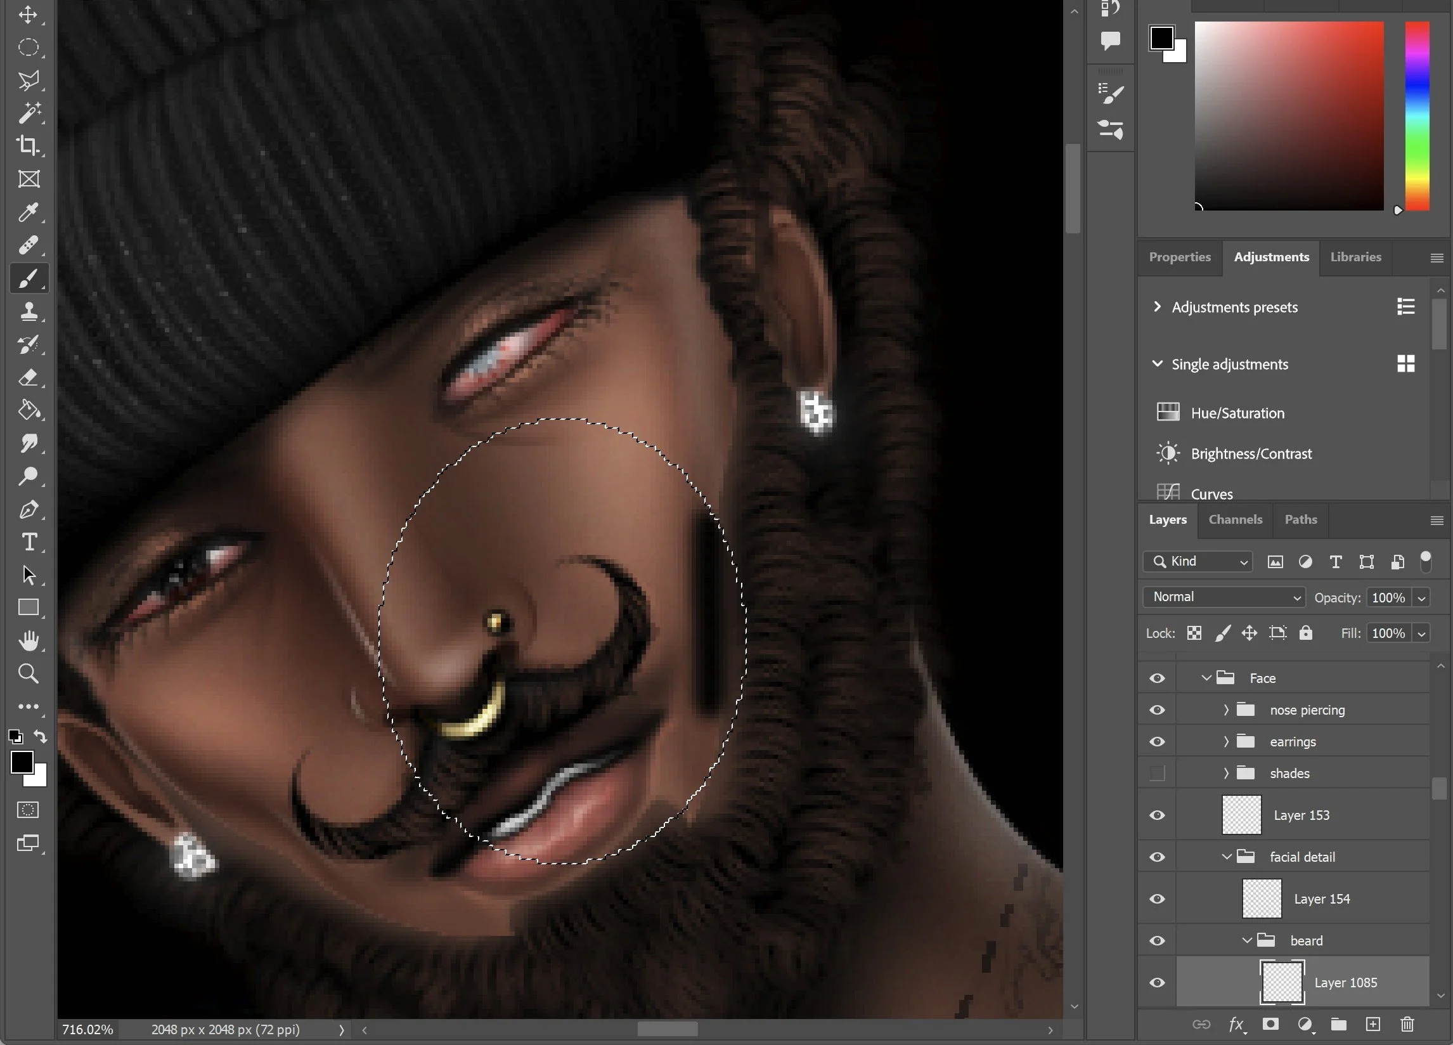Select the Eyedropper tool
Image resolution: width=1453 pixels, height=1045 pixels.
click(x=28, y=212)
